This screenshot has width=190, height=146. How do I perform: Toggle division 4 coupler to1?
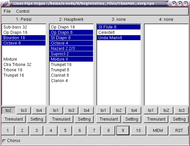[x=151, y=111]
